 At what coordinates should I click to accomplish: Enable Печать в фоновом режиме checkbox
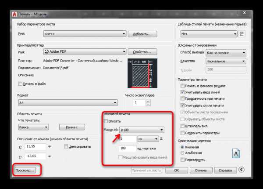tap(182, 86)
